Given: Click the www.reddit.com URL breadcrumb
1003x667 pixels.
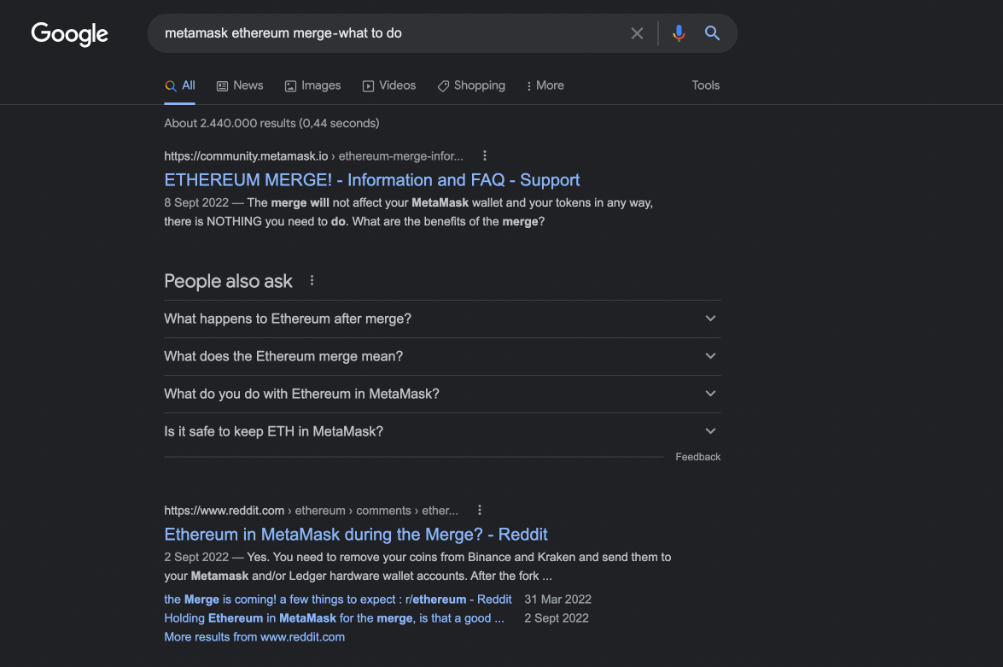Looking at the screenshot, I should (x=311, y=511).
